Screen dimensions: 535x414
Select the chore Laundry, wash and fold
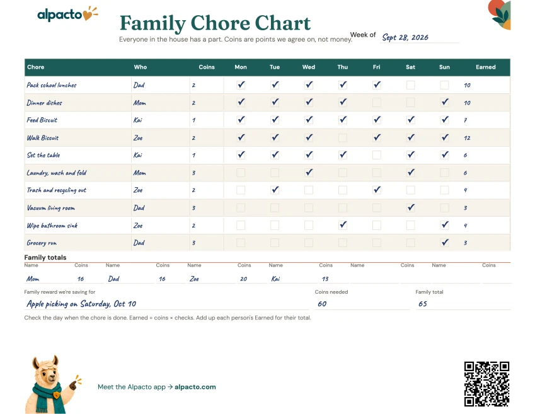click(57, 173)
